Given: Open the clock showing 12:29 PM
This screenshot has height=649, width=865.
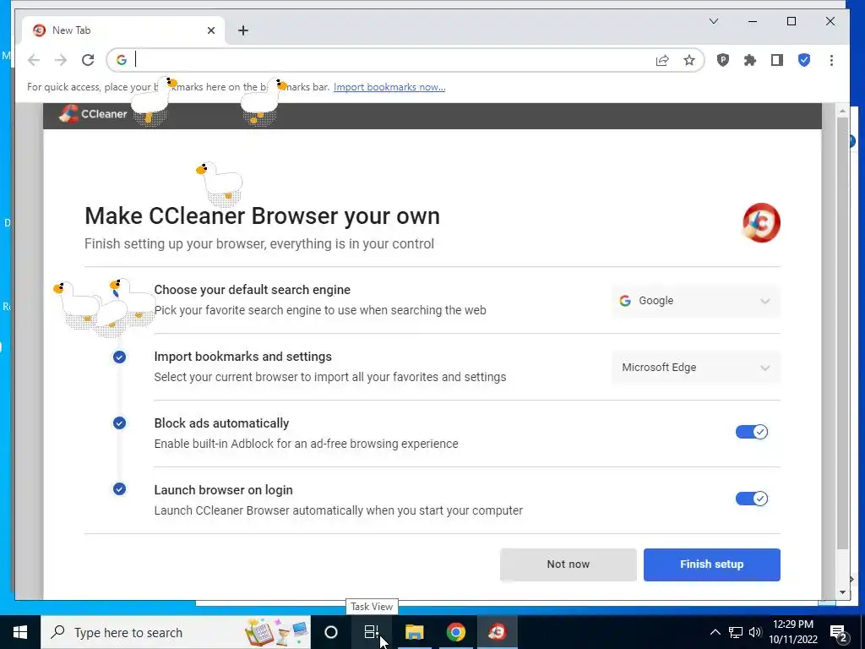Looking at the screenshot, I should pyautogui.click(x=793, y=632).
